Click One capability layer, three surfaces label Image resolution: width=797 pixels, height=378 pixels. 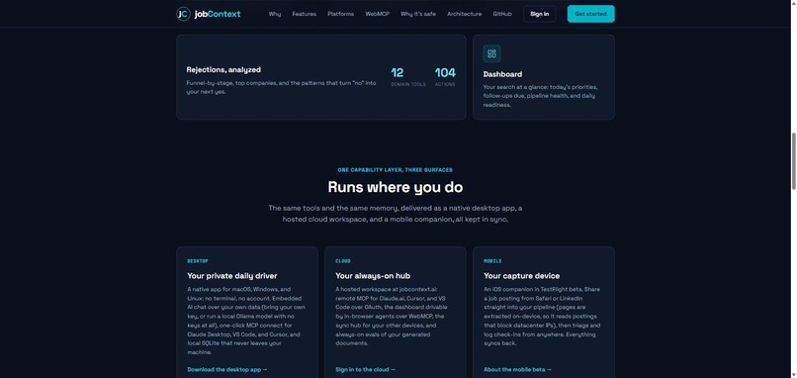click(395, 170)
